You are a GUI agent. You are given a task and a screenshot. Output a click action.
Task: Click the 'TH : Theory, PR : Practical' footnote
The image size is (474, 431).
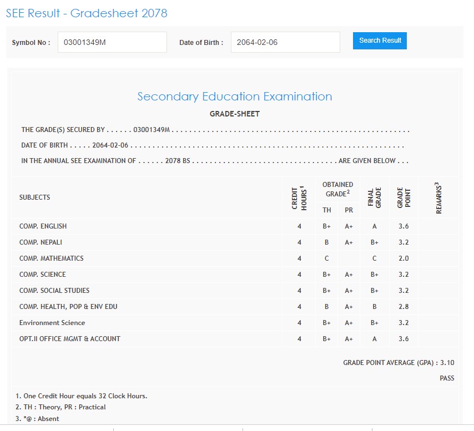coord(60,407)
